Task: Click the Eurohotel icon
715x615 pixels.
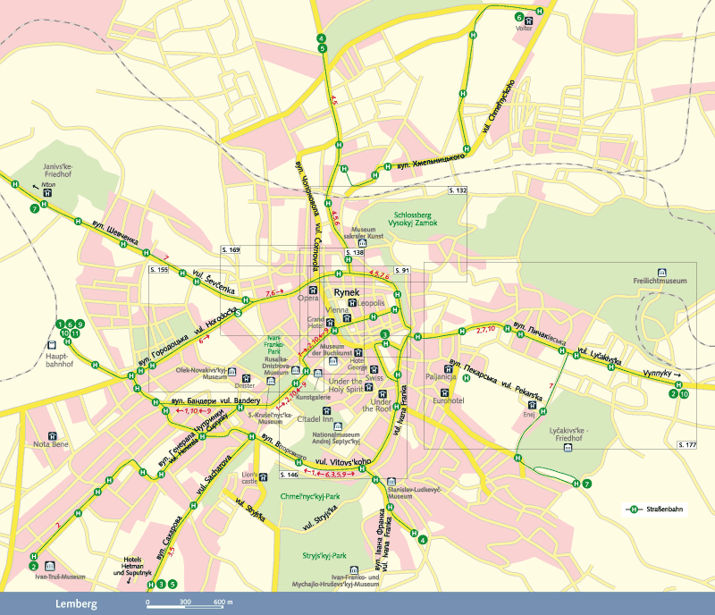Action: [x=444, y=392]
